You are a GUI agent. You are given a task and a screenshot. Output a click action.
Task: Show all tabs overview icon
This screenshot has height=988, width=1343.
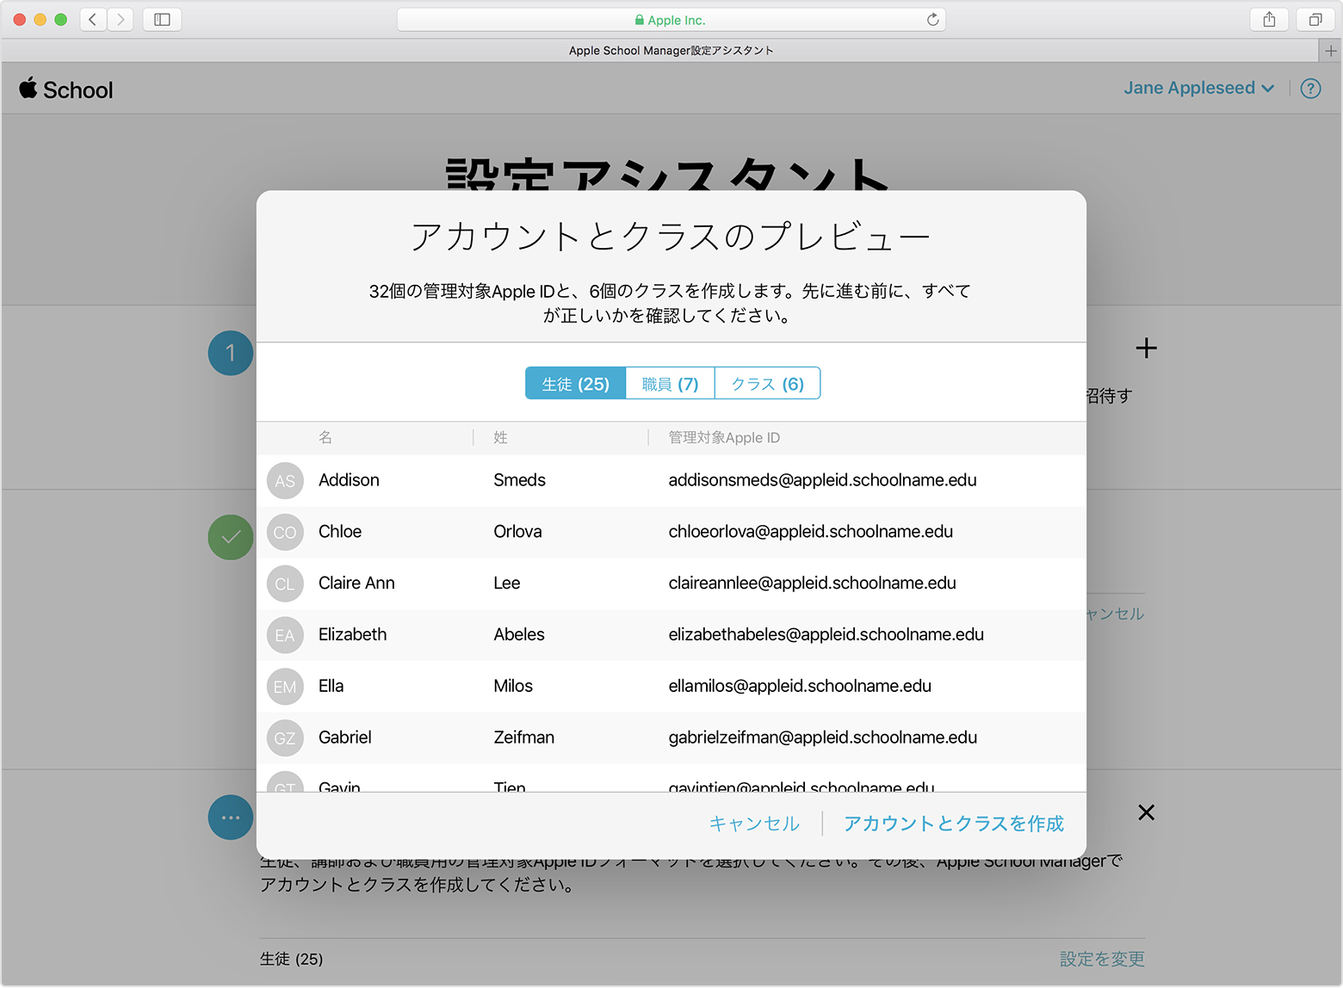coord(1315,19)
